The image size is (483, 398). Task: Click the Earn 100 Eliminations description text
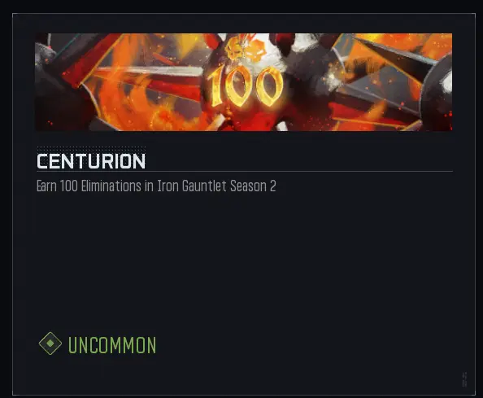[x=156, y=186]
